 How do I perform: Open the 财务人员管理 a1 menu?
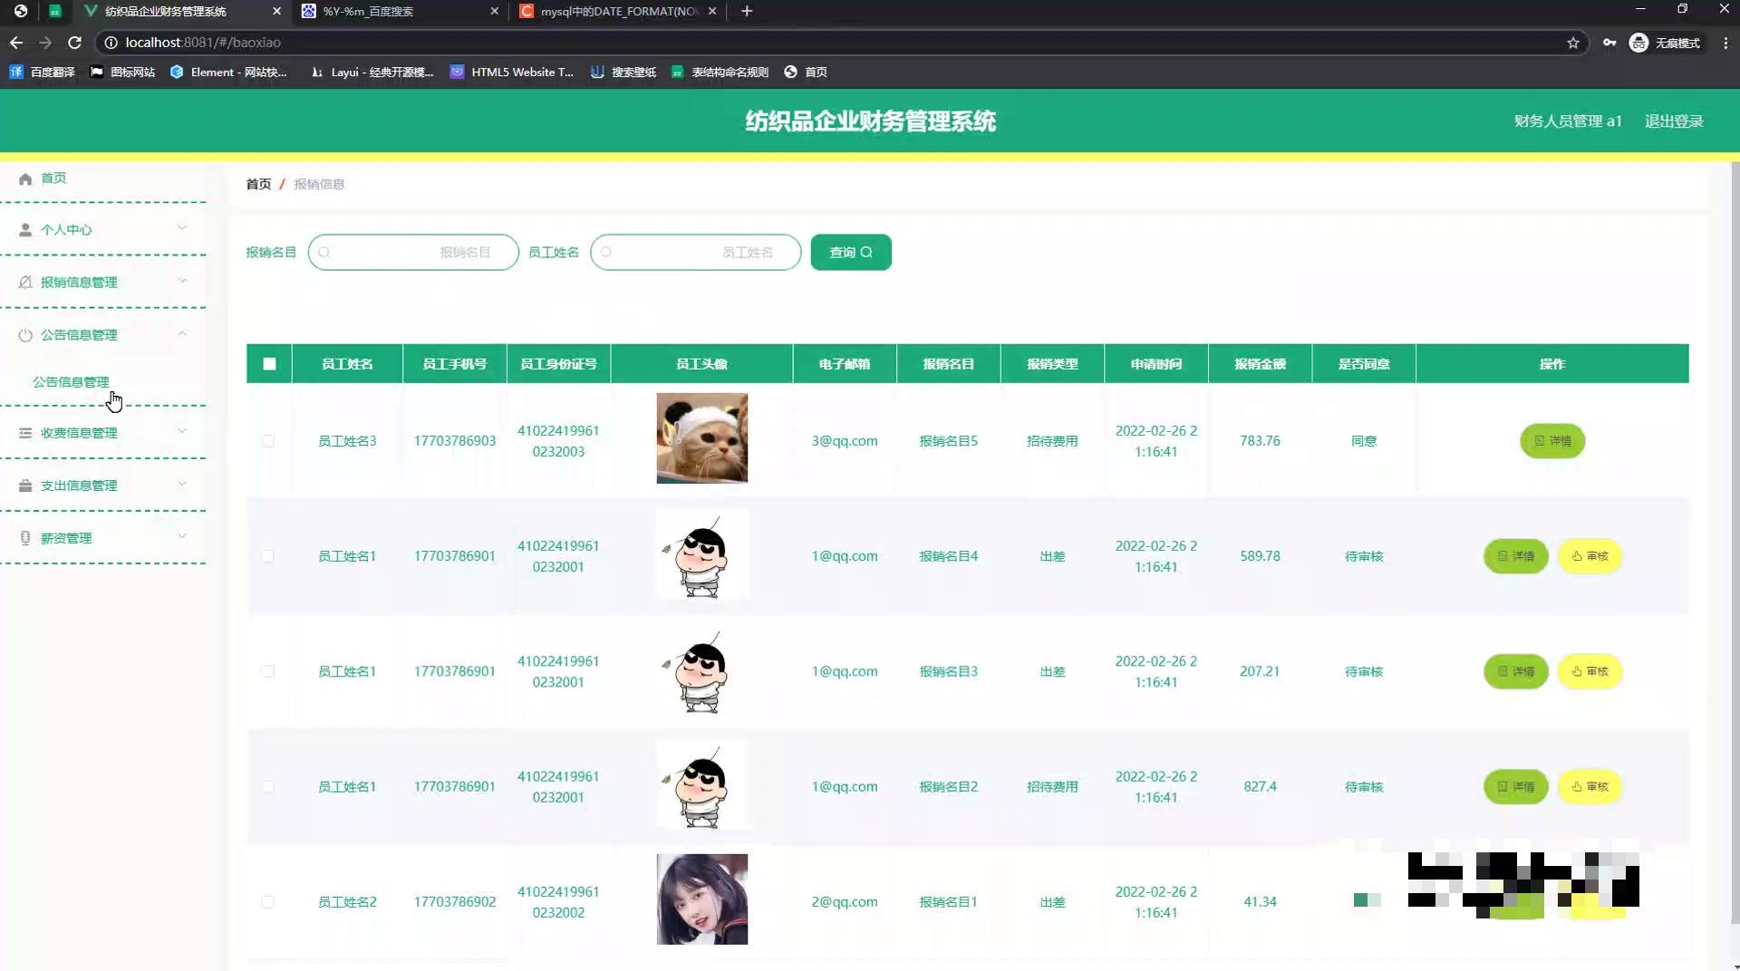(x=1567, y=120)
